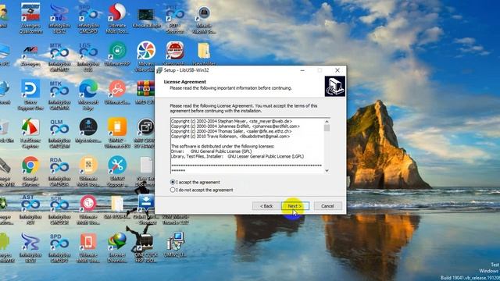500x281 pixels.
Task: Open the green UltimateFRP shortcut
Action: 117,55
